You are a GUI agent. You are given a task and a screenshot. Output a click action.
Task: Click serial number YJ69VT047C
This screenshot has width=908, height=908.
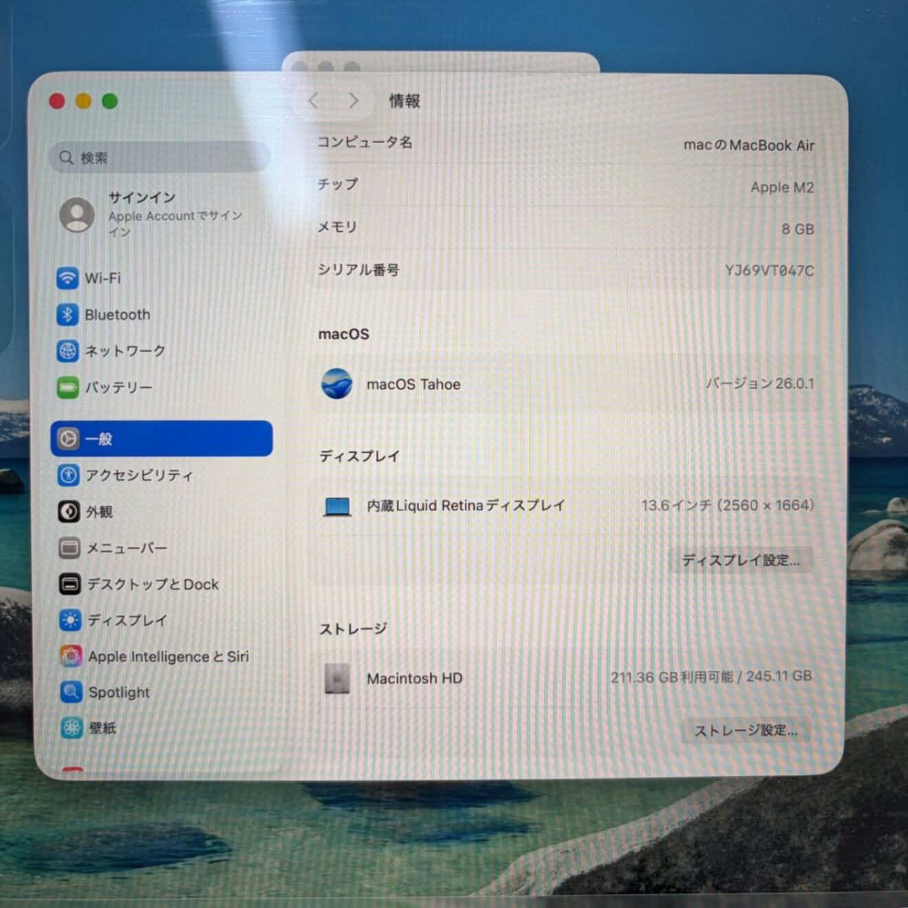pyautogui.click(x=769, y=270)
